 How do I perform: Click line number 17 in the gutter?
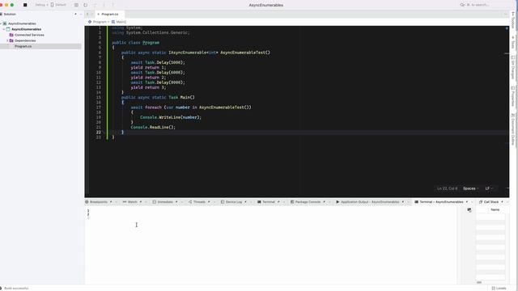(x=99, y=108)
